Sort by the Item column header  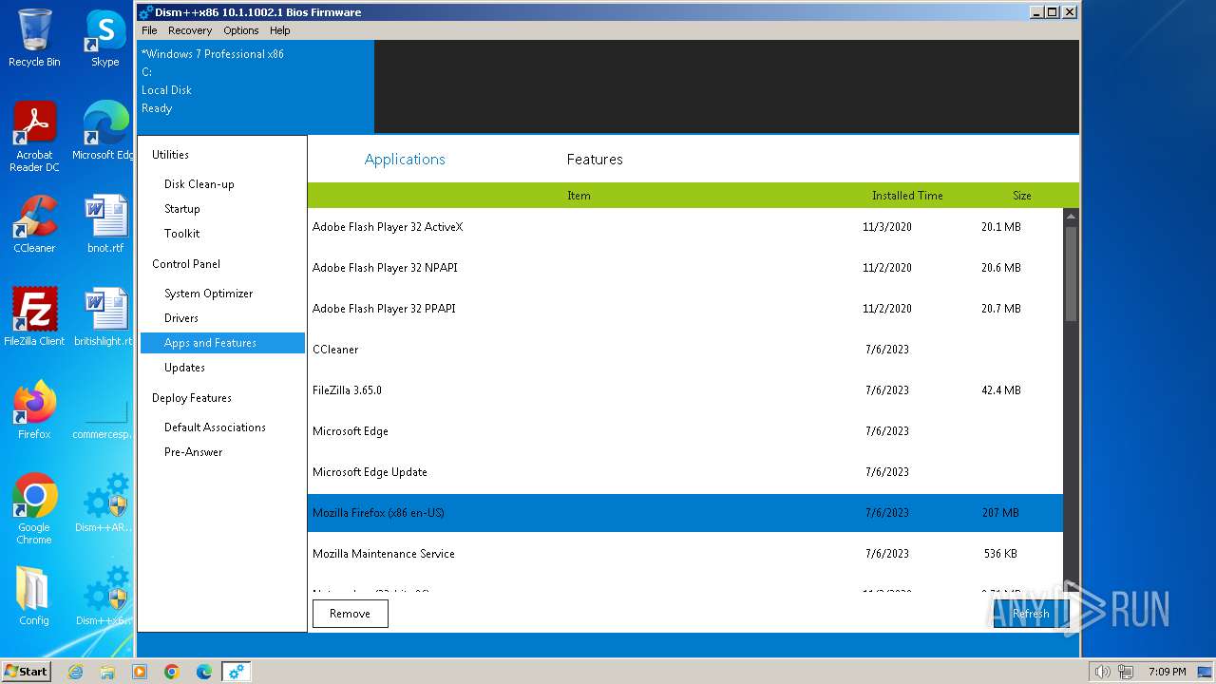(579, 196)
